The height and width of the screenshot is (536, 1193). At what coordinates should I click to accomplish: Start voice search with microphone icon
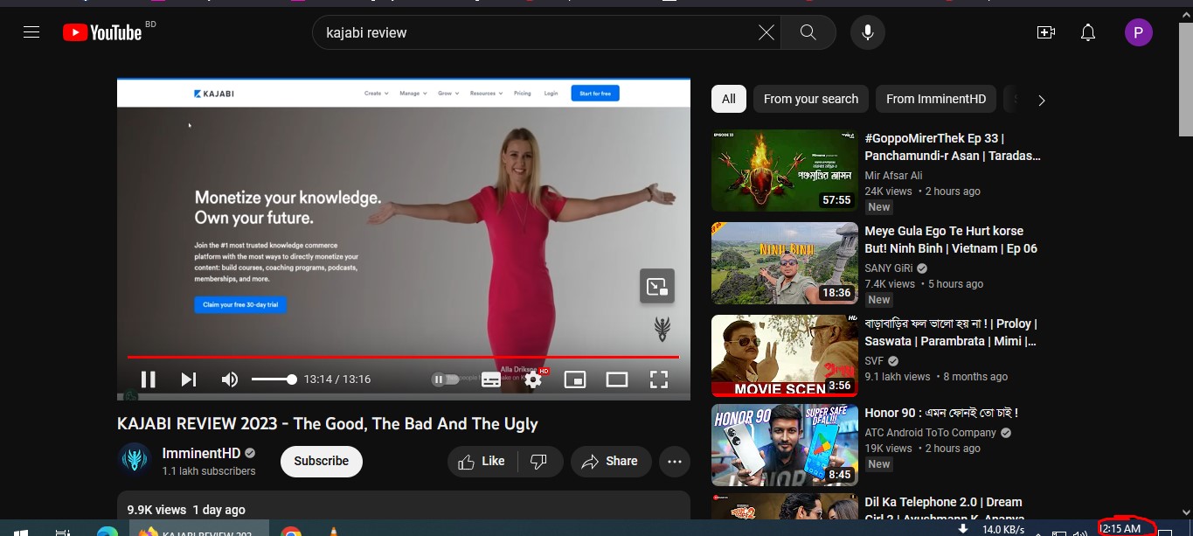coord(867,32)
